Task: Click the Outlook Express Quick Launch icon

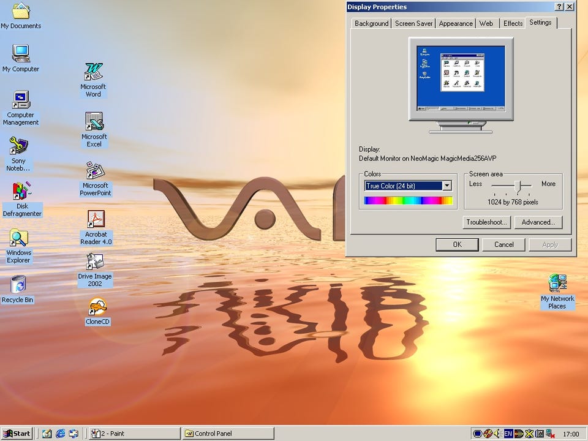Action: pos(73,434)
